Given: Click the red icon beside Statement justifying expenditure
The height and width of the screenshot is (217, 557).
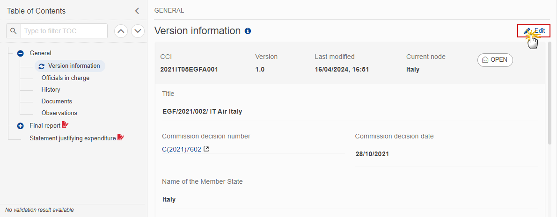Looking at the screenshot, I should pyautogui.click(x=121, y=137).
